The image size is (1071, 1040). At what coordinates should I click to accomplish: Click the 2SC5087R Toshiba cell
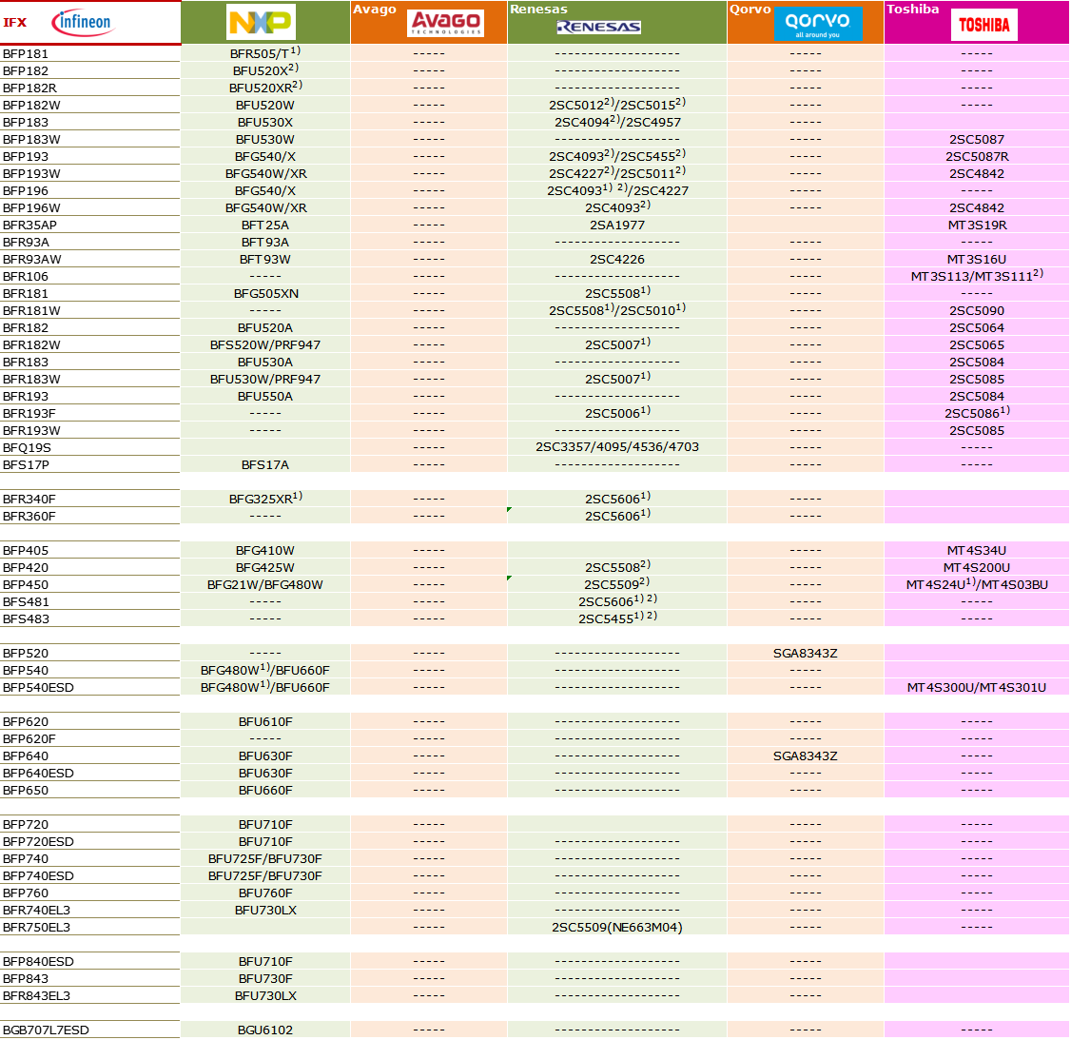pos(977,156)
